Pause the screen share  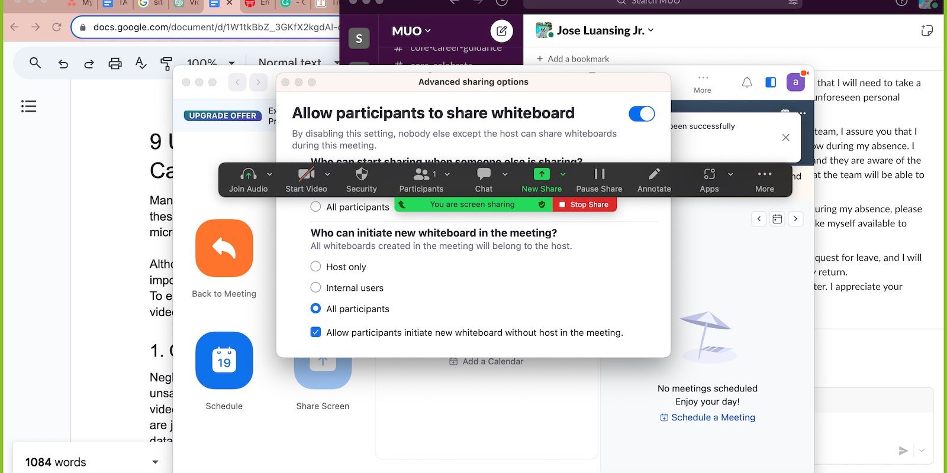pyautogui.click(x=599, y=174)
